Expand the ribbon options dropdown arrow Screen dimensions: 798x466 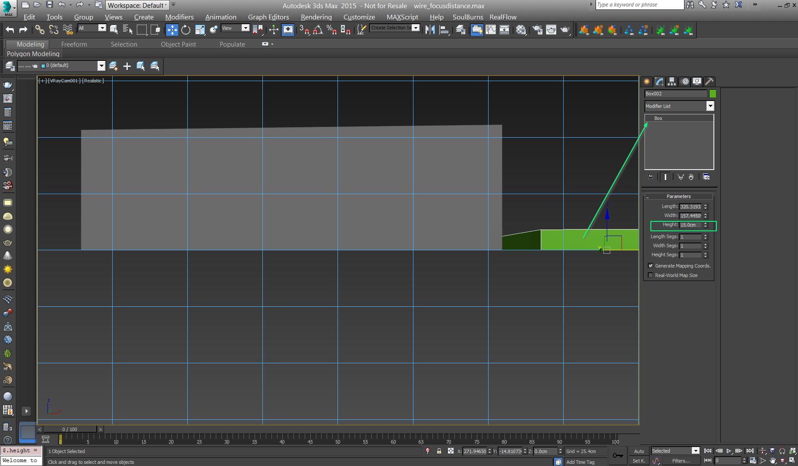(x=272, y=44)
